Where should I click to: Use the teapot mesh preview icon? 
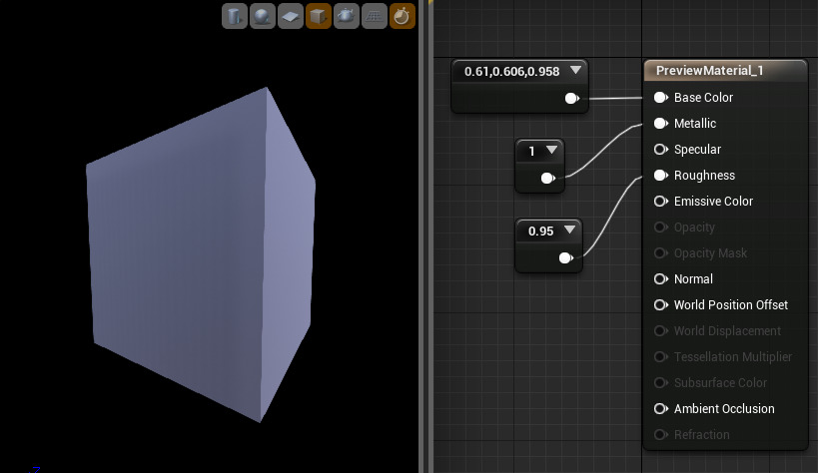pos(346,16)
